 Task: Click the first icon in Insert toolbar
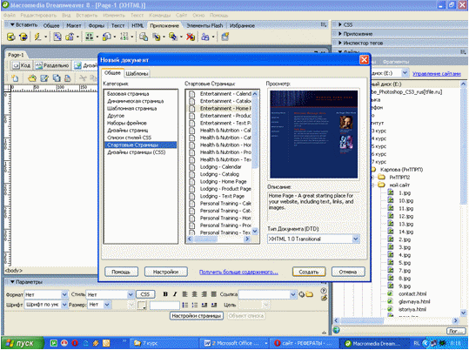[x=11, y=37]
